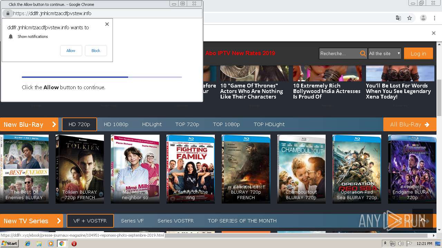
Task: Select the VF + VOSTFR tab
Action: point(90,221)
